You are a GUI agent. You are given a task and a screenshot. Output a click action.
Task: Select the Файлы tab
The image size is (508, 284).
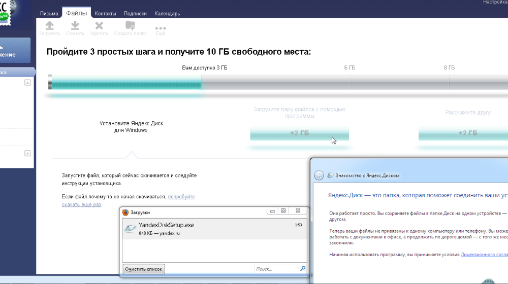pos(77,13)
